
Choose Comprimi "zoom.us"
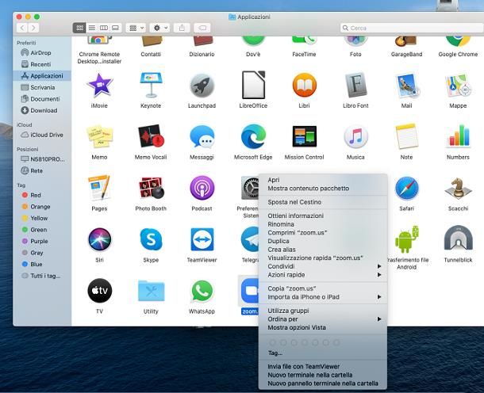click(x=323, y=232)
